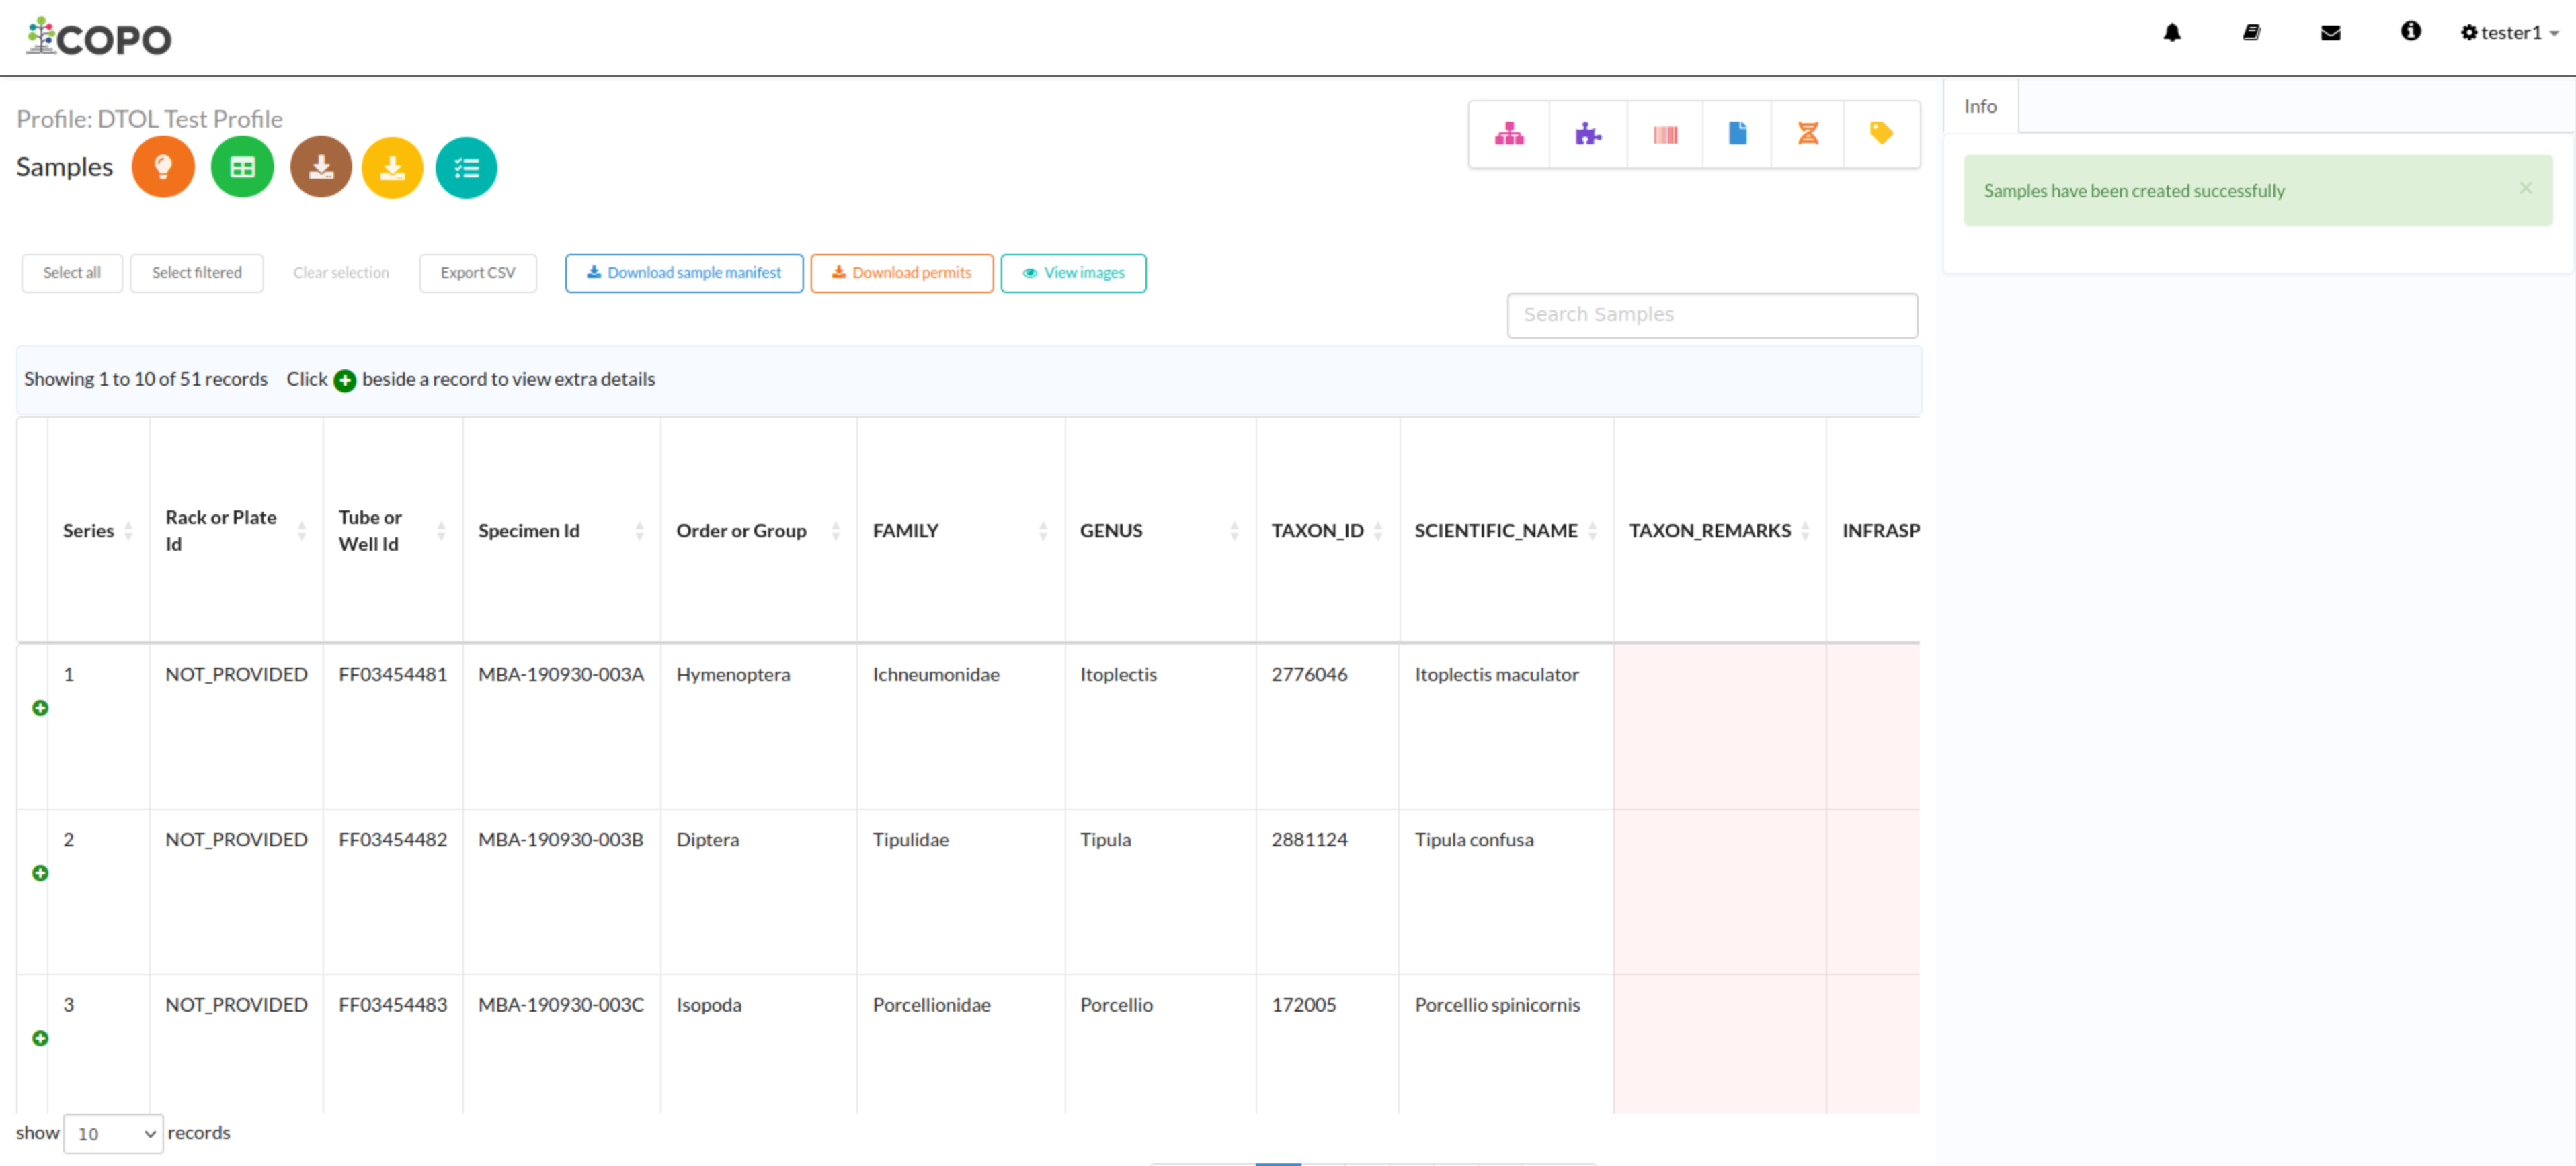Expand details for series 2 row

tap(40, 873)
